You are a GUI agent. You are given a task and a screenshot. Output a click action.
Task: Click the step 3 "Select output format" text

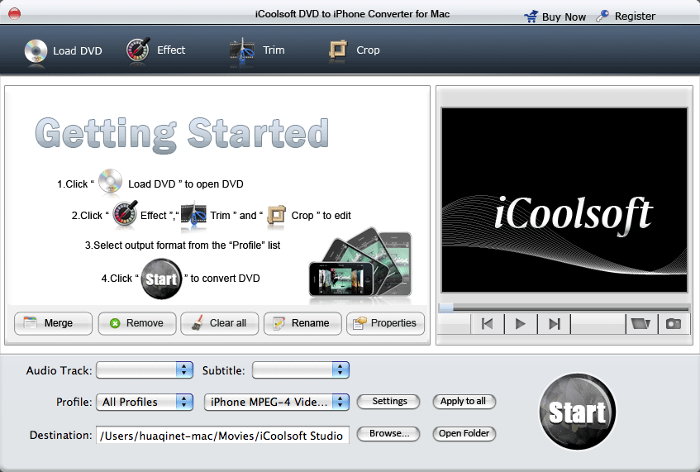point(183,246)
